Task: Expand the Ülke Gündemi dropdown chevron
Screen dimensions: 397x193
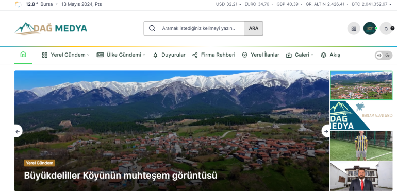Action: click(144, 55)
